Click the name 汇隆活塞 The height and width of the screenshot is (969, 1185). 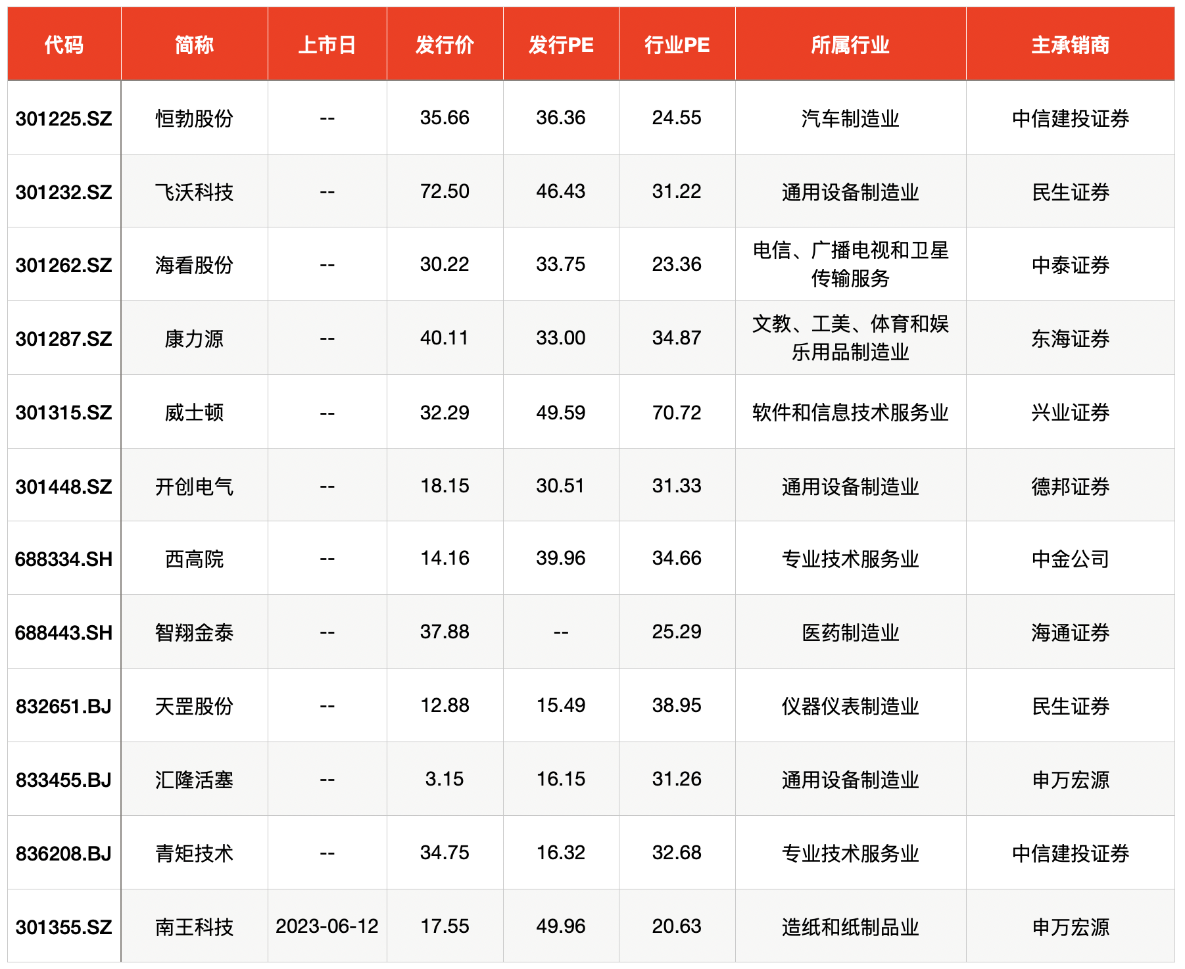click(x=194, y=780)
